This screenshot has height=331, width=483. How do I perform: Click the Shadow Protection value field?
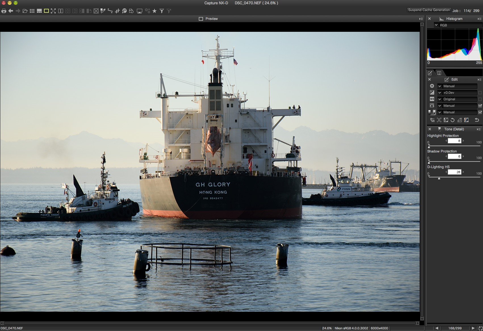[454, 156]
